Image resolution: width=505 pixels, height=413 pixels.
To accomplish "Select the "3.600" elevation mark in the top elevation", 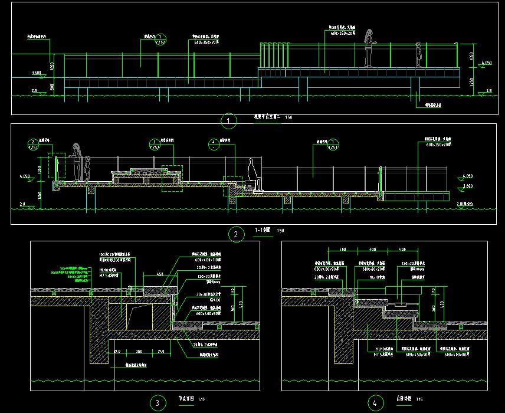I will (36, 73).
